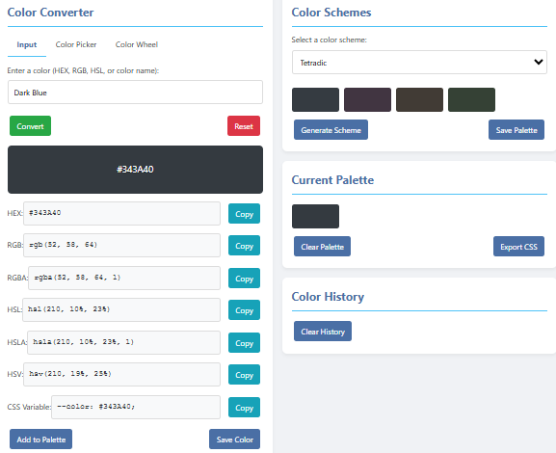Click the CSS Variable value field
Viewport: 556px width, 453px height.
(136, 407)
